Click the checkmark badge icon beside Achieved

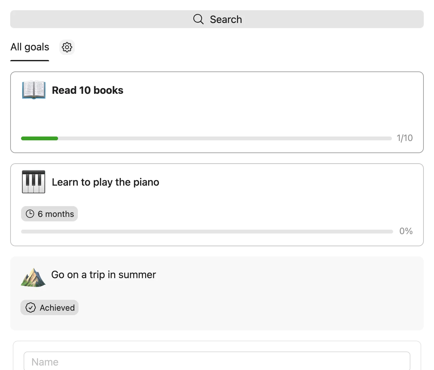click(x=31, y=307)
